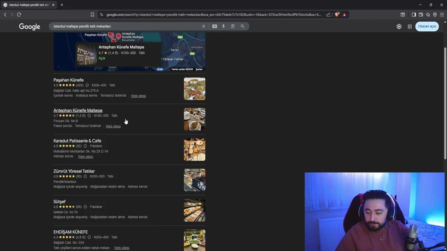Image resolution: width=447 pixels, height=251 pixels.
Task: Open the map Şartlar terms link
Action: [199, 69]
